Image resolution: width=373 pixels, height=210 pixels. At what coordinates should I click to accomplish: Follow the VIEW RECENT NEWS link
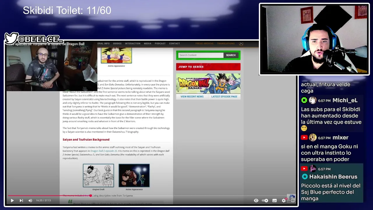click(192, 97)
